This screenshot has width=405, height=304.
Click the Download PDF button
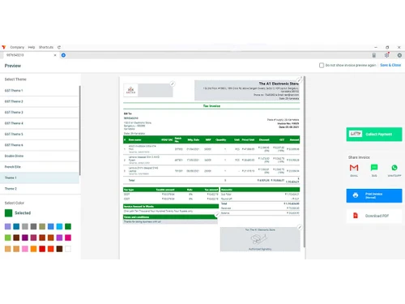click(374, 216)
